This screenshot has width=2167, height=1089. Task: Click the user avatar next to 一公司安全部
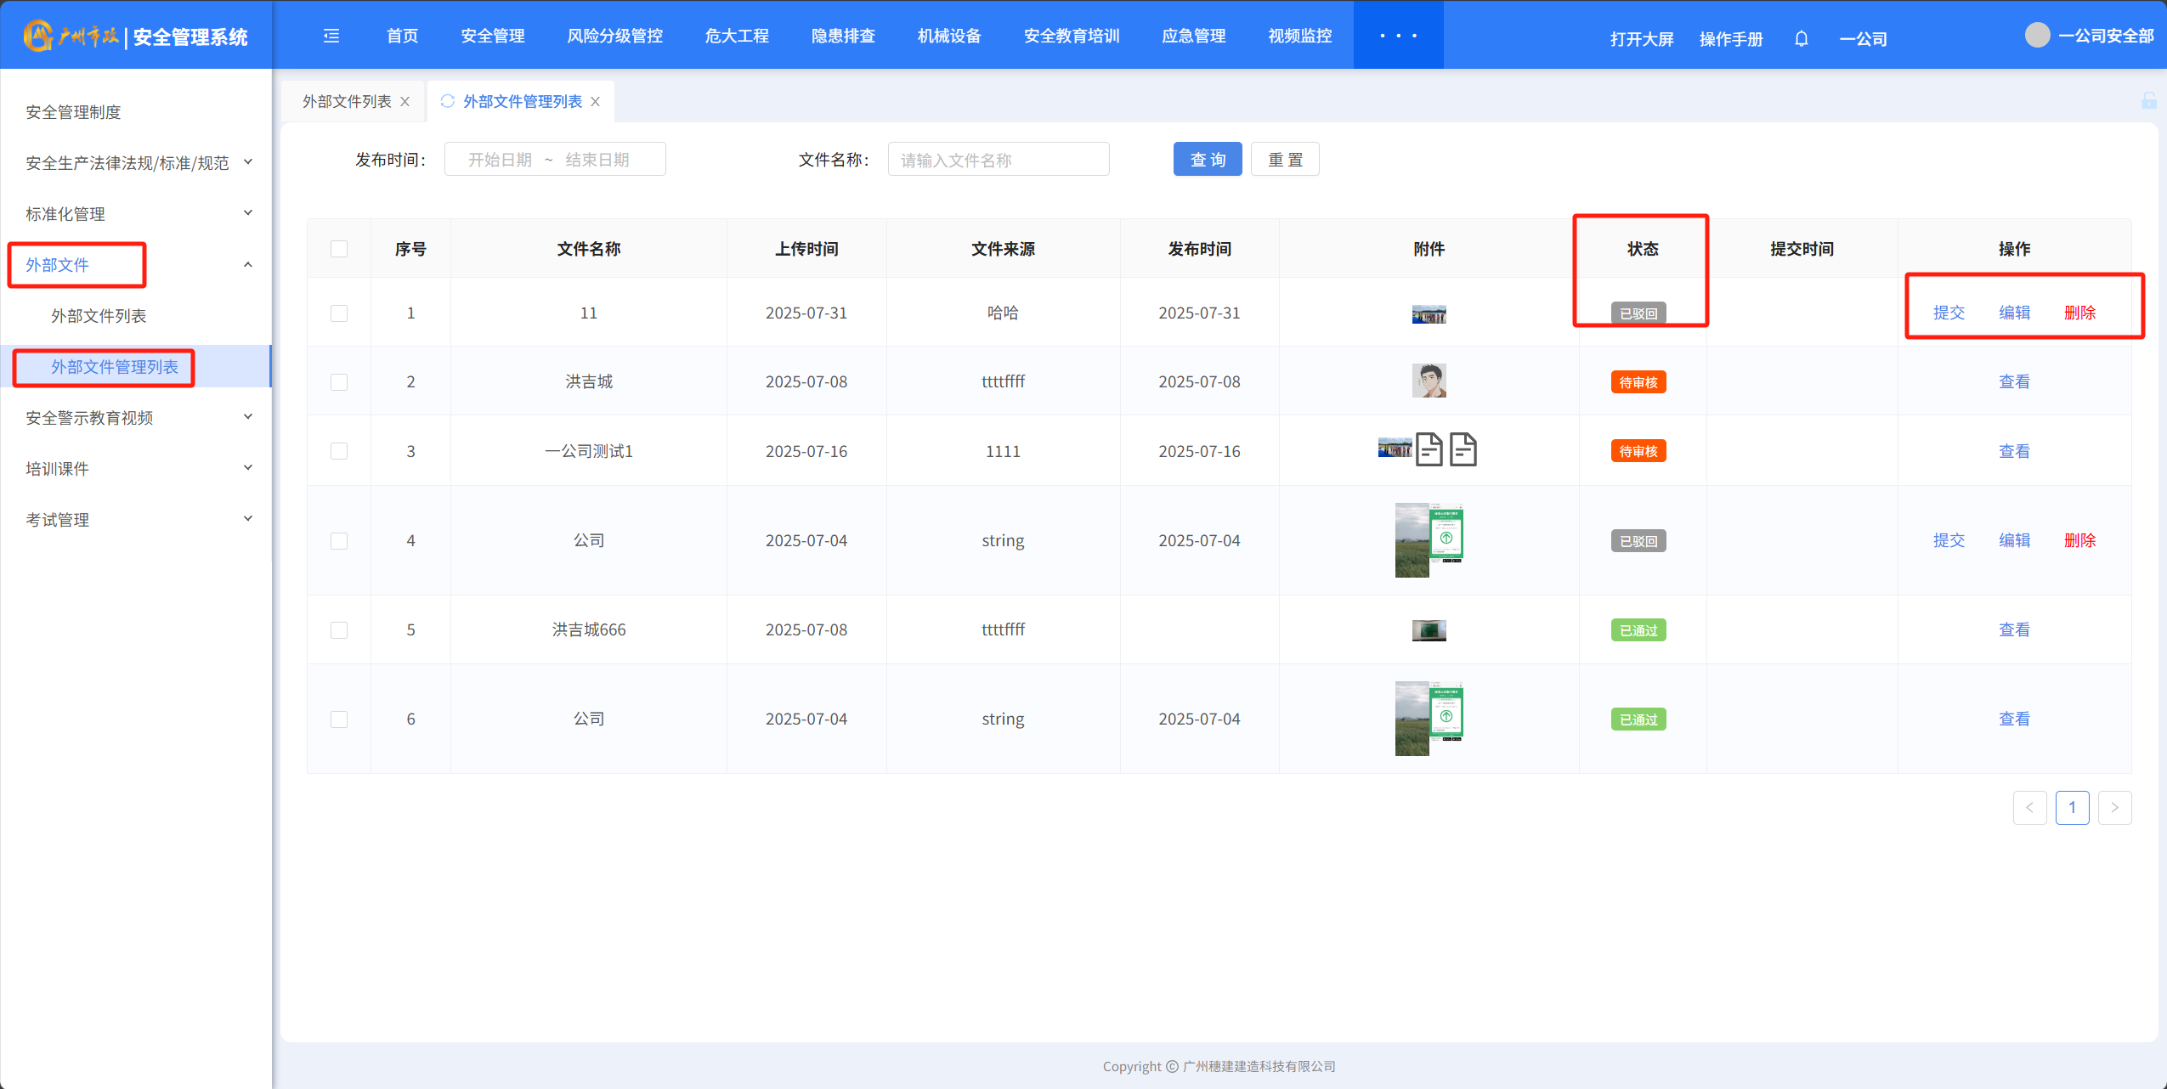[2037, 36]
